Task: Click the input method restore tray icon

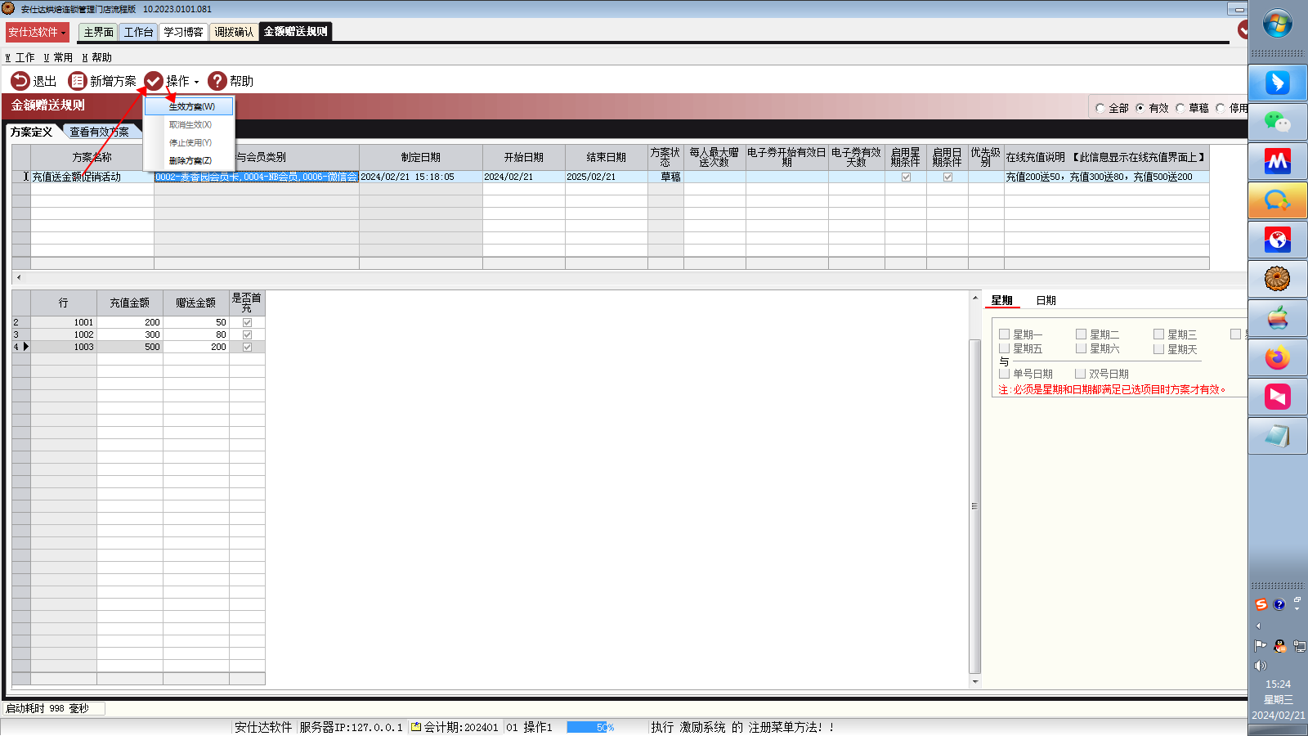Action: 1297,600
